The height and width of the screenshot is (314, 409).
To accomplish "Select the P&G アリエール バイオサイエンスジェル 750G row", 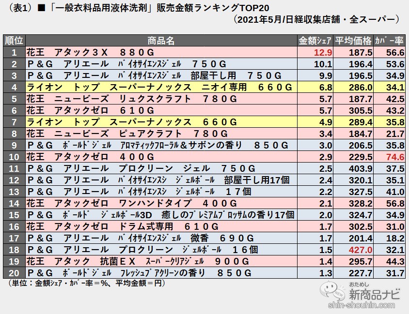I will (204, 64).
